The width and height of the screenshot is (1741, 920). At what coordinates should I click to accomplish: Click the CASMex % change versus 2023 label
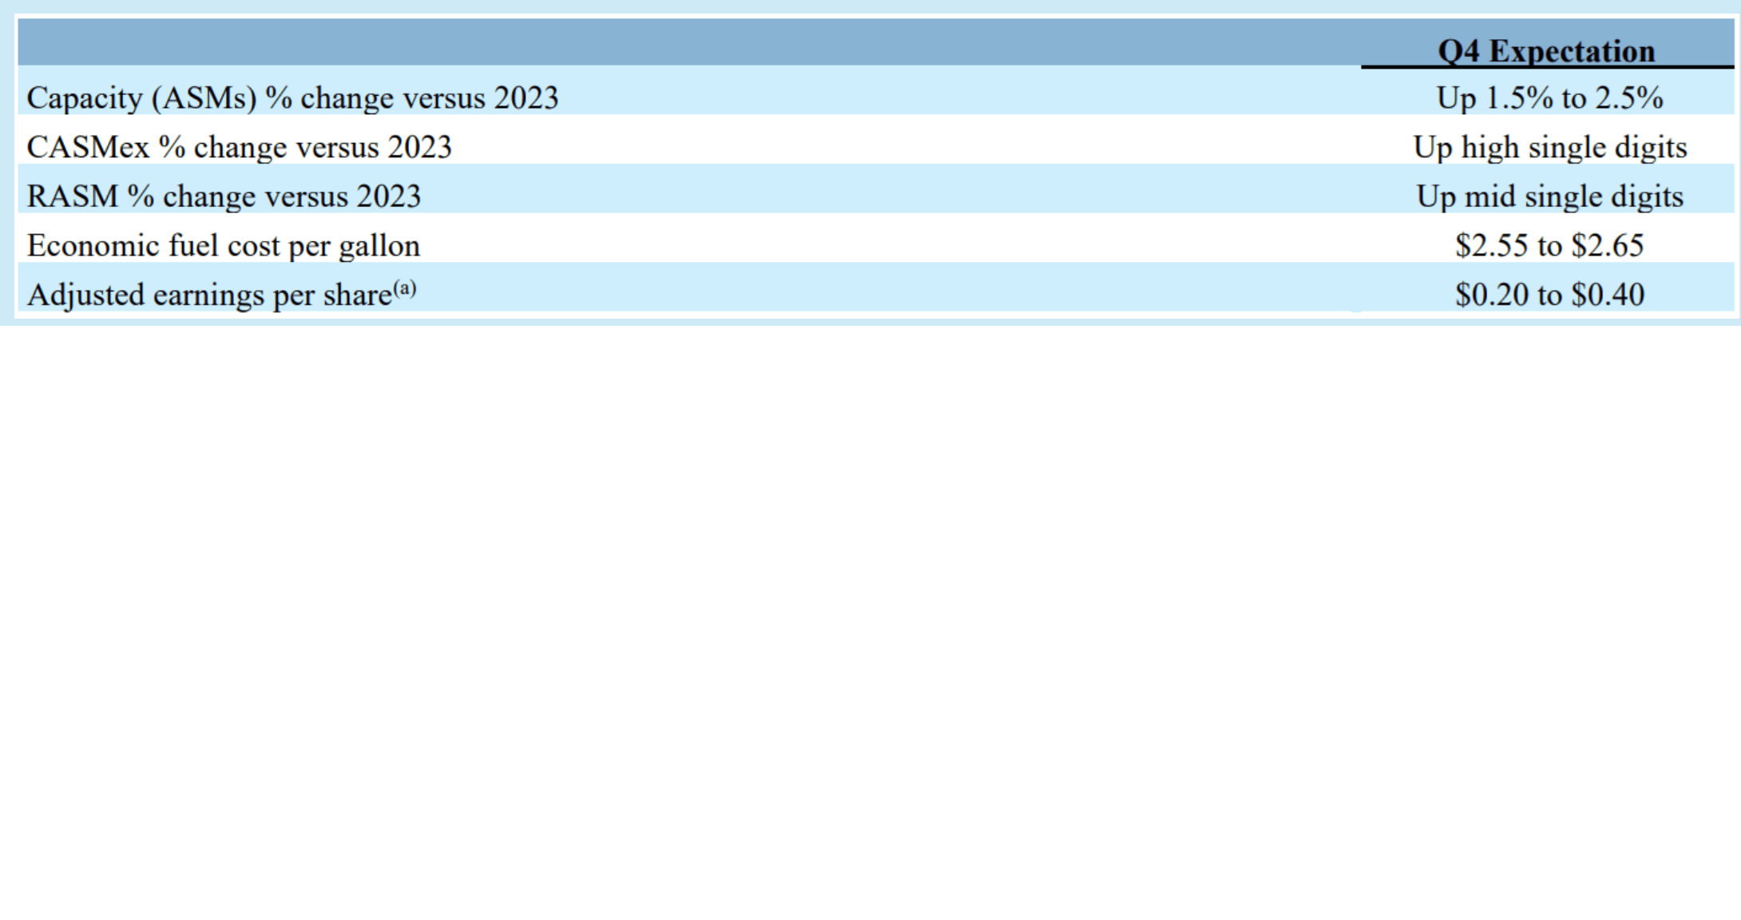239,148
